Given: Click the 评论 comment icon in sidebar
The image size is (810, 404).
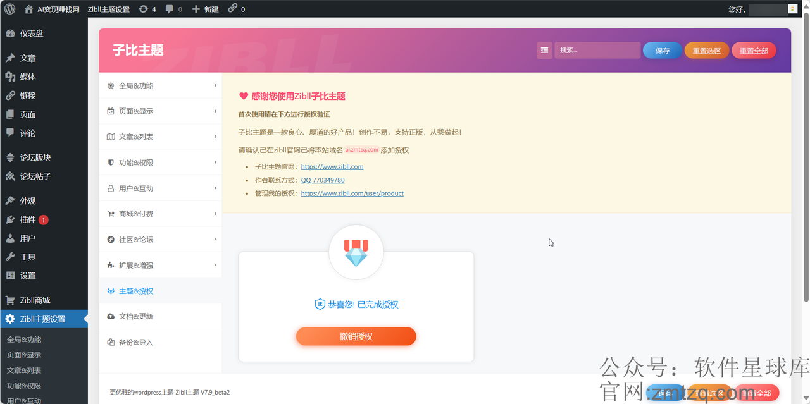Looking at the screenshot, I should click(x=10, y=133).
